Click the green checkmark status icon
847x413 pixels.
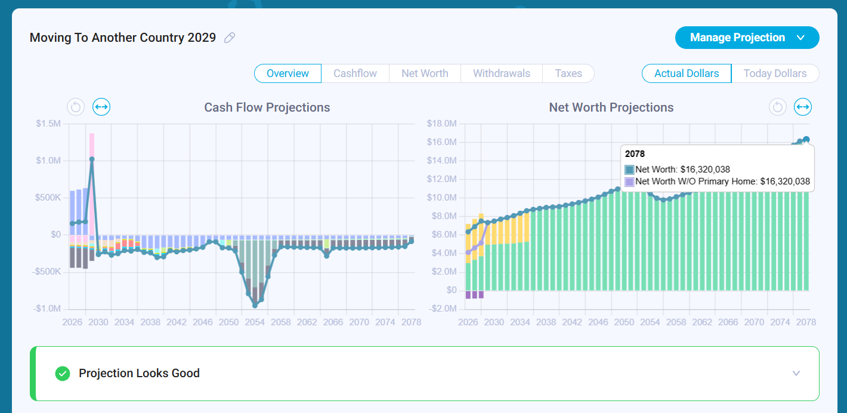(x=63, y=374)
